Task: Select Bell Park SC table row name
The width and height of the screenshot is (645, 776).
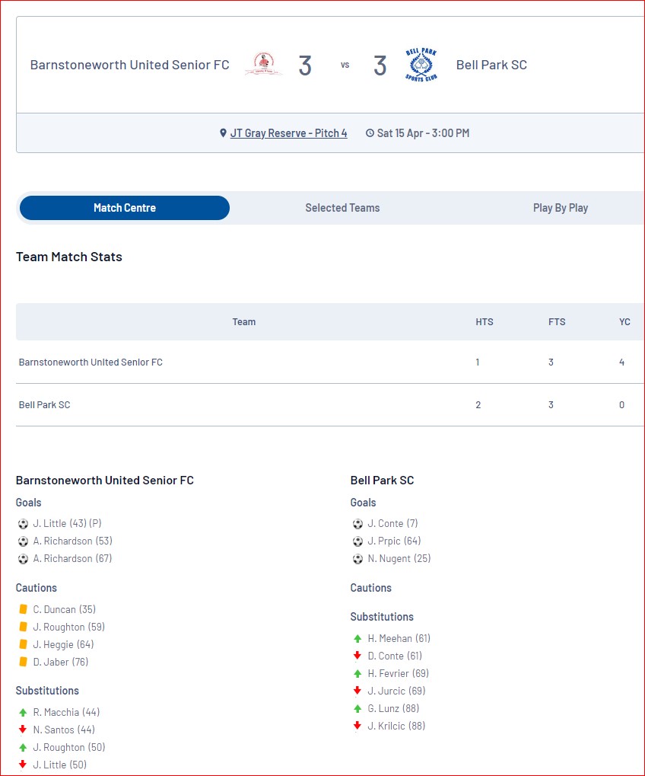Action: coord(44,405)
